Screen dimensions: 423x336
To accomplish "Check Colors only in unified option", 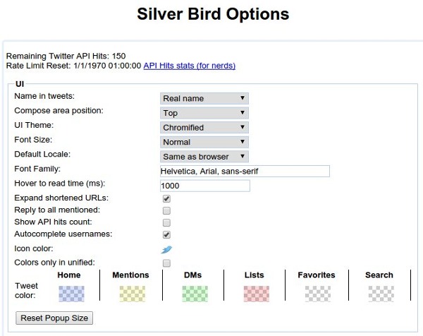I will coord(166,263).
